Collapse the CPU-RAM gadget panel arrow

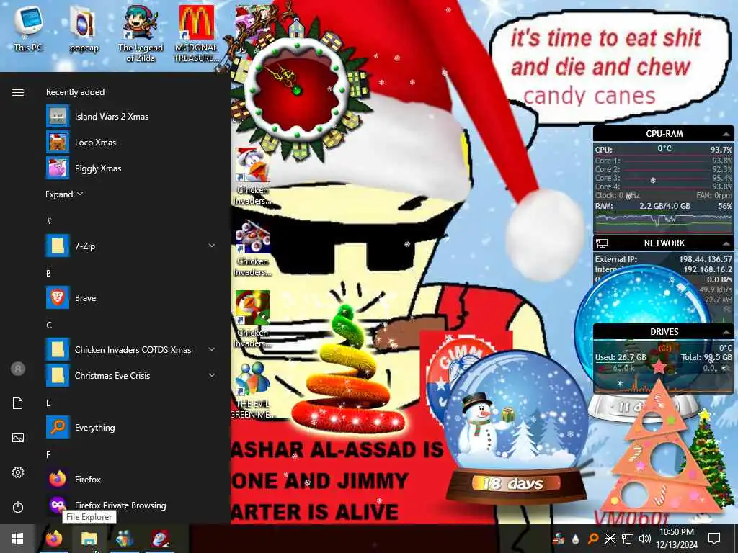[726, 135]
